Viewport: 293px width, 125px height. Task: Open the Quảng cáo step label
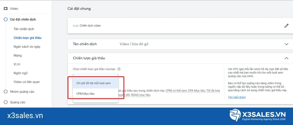point(18,102)
